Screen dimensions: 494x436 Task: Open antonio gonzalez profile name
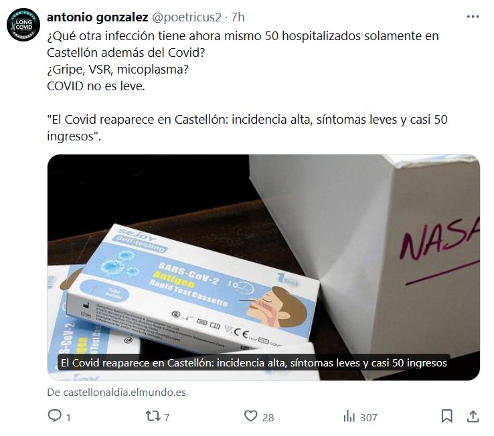pos(97,17)
